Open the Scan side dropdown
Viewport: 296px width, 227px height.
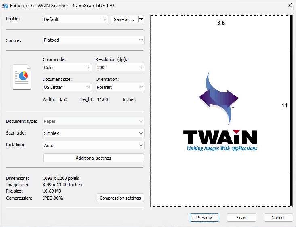93,133
